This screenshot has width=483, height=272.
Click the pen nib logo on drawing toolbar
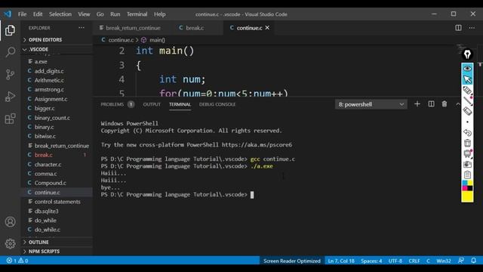467,54
